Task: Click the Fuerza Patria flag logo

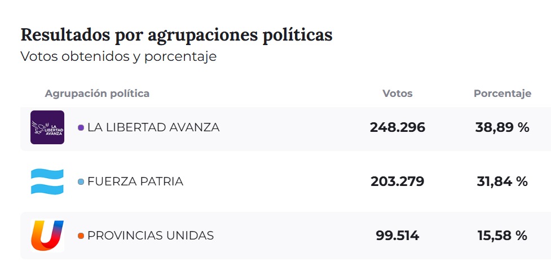Action: pyautogui.click(x=47, y=181)
